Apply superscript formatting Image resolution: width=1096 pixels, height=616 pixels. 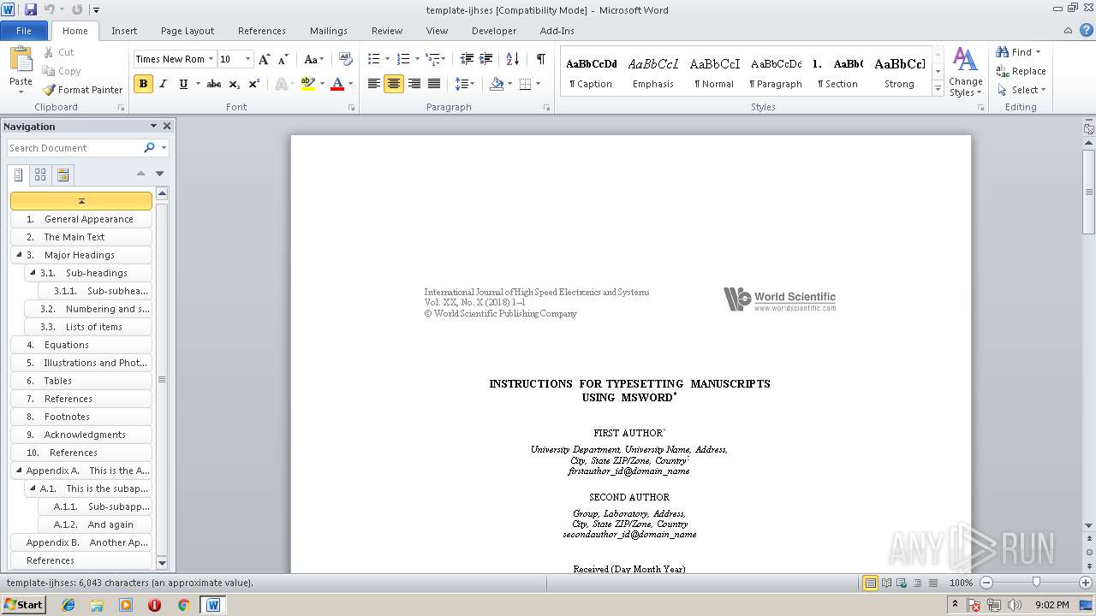point(253,84)
